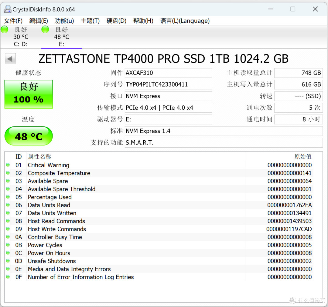Viewport: 328px width, 307px height.
Task: Select the Critical Warning attribute name
Action: 49,165
